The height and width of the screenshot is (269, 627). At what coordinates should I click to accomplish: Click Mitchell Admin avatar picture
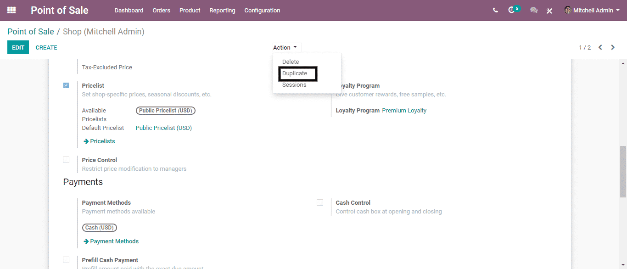click(568, 10)
